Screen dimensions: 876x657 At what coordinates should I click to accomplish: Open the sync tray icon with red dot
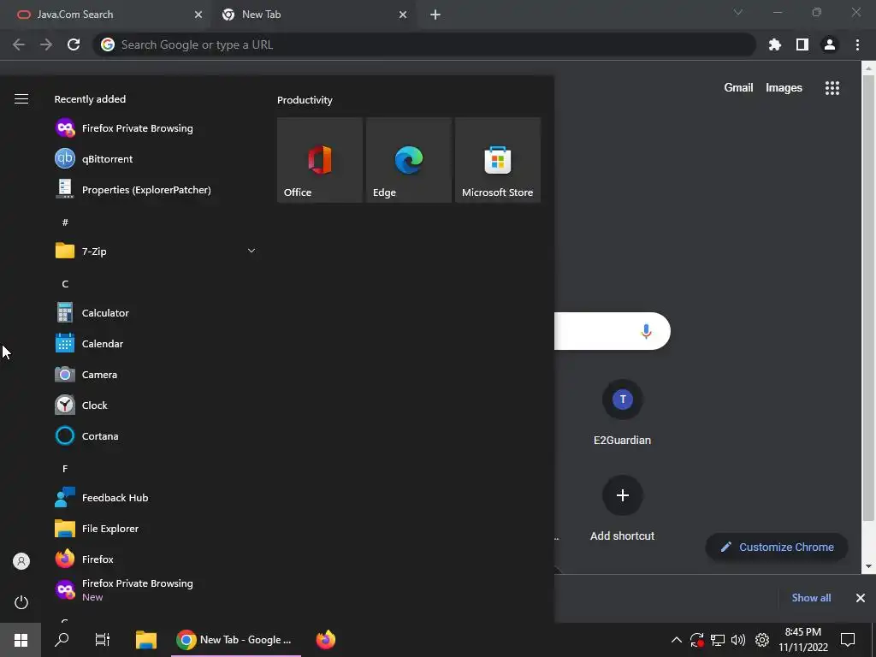[696, 640]
